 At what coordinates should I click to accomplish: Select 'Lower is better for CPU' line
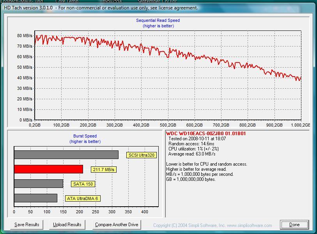pos(207,164)
